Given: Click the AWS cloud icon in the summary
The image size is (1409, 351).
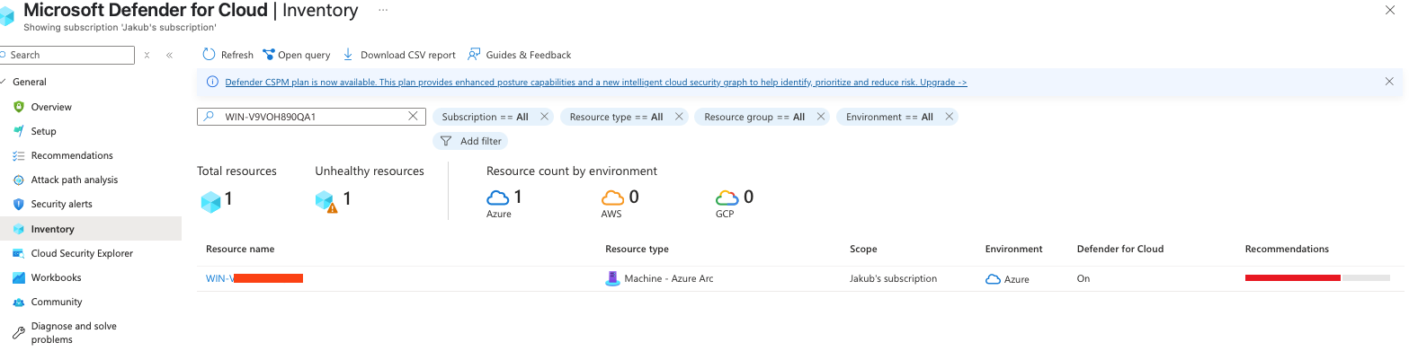Looking at the screenshot, I should pyautogui.click(x=612, y=197).
